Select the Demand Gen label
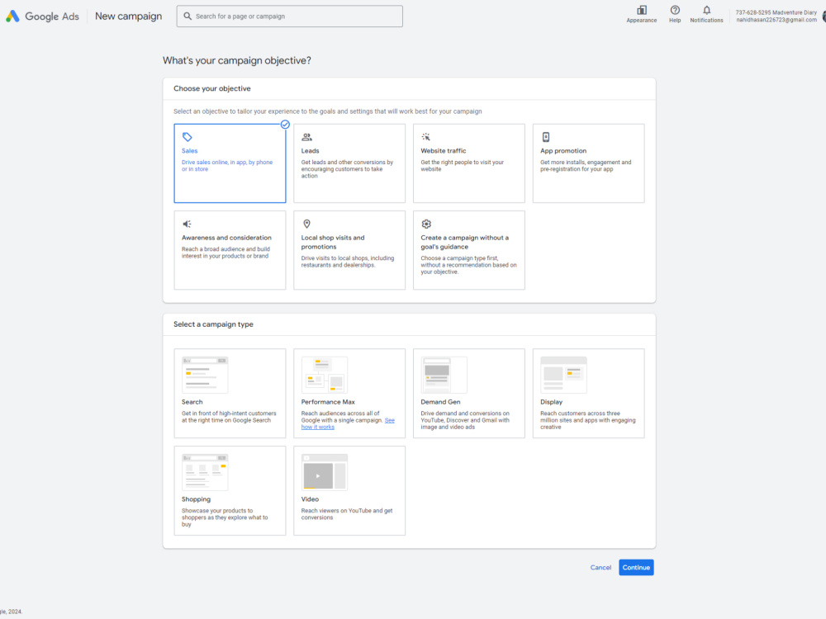Viewport: 826px width, 619px height. (x=440, y=402)
